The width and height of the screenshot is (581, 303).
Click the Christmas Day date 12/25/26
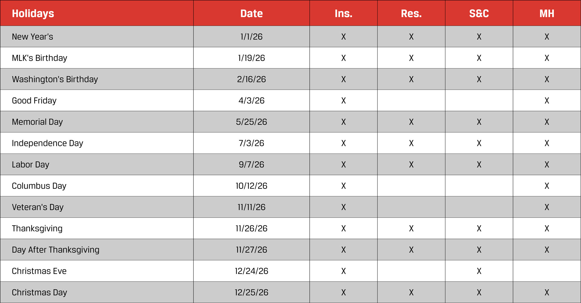251,292
